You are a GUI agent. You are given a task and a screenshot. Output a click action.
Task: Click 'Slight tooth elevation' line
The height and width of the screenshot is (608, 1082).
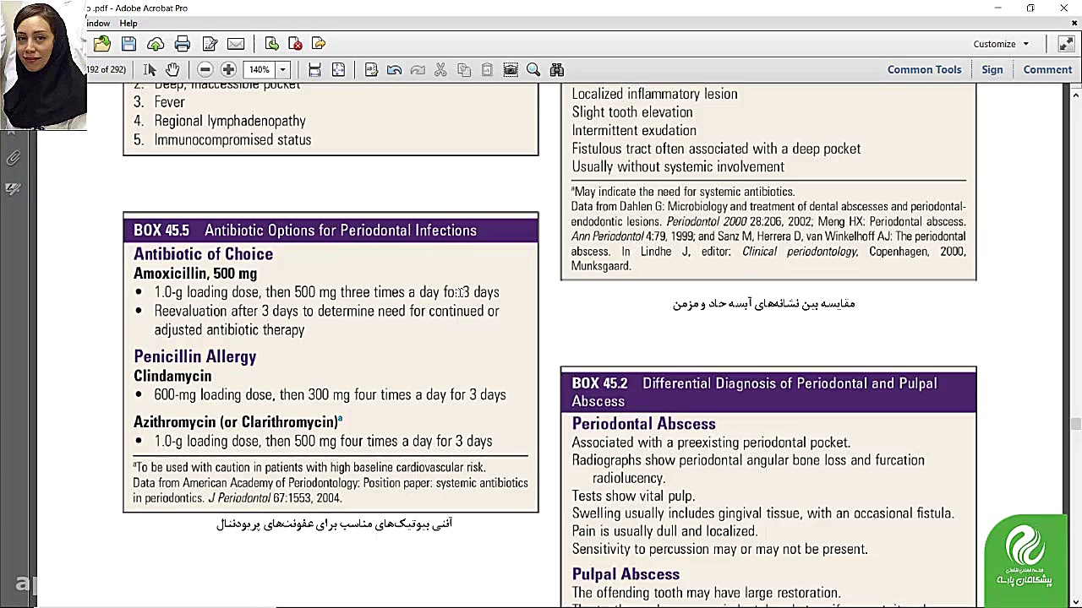tap(632, 112)
